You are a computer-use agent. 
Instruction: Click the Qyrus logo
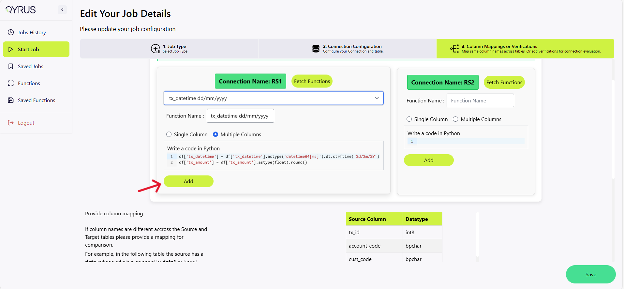[x=21, y=10]
